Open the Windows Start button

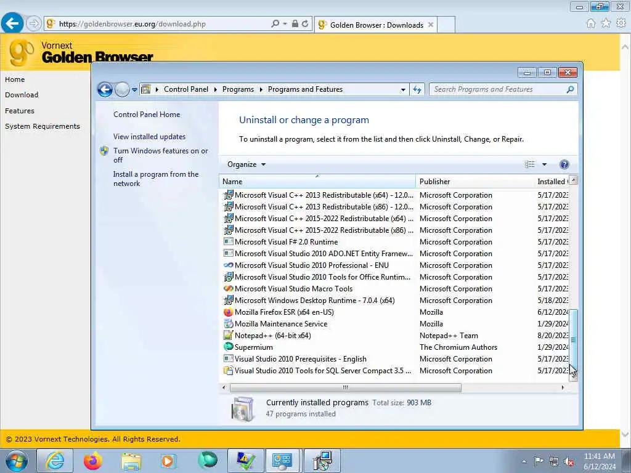(x=17, y=461)
